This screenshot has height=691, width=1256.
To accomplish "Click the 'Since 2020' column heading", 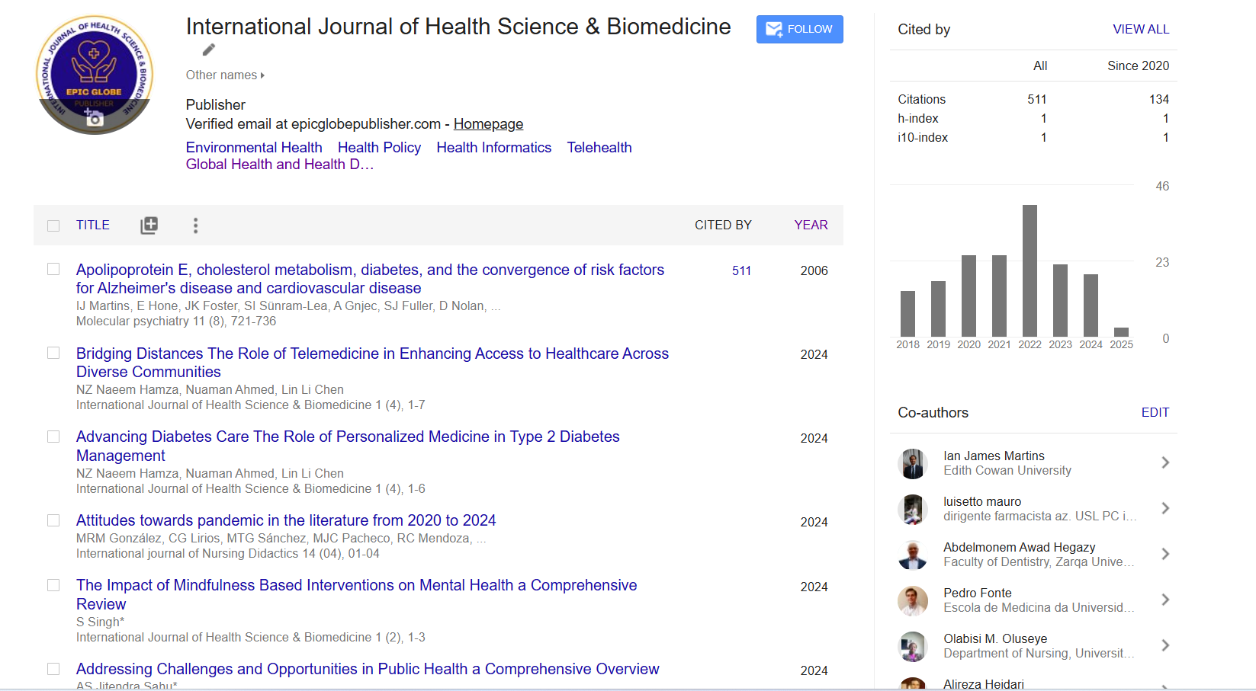I will point(1138,66).
